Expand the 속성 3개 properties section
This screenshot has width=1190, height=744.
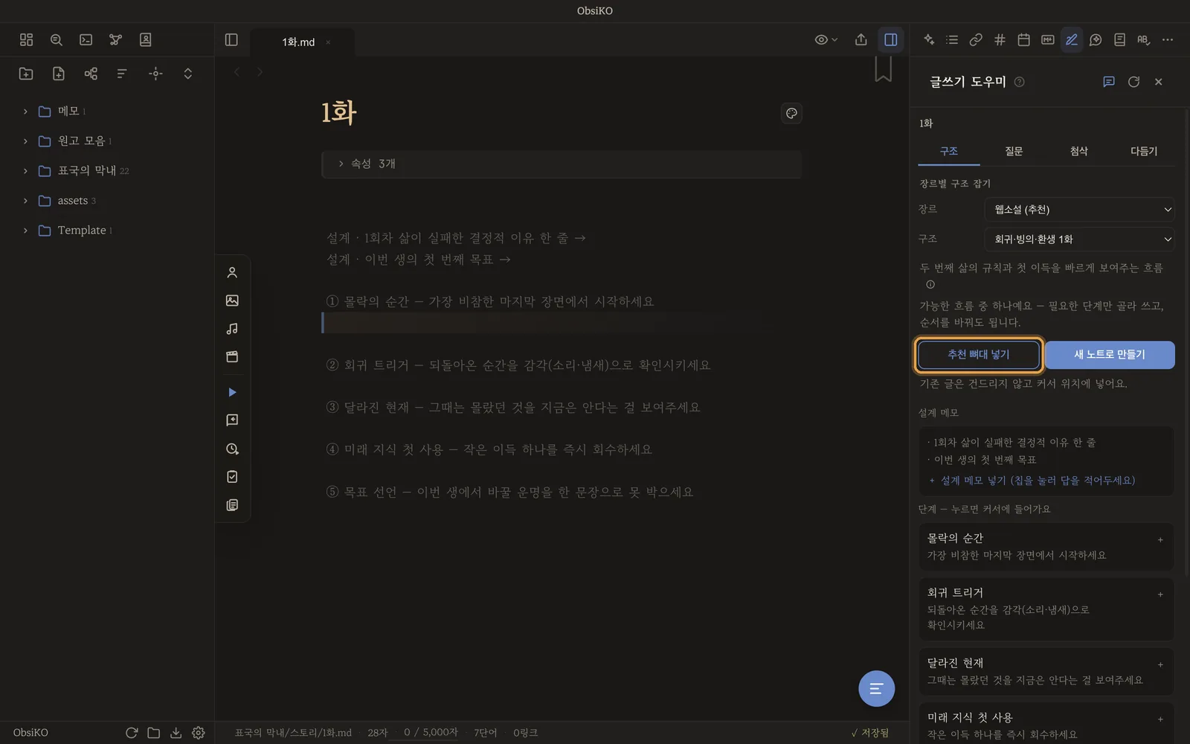coord(562,164)
